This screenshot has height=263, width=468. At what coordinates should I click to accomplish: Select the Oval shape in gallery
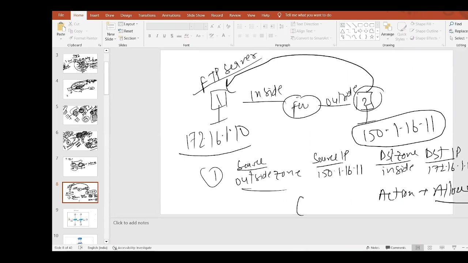(x=366, y=25)
